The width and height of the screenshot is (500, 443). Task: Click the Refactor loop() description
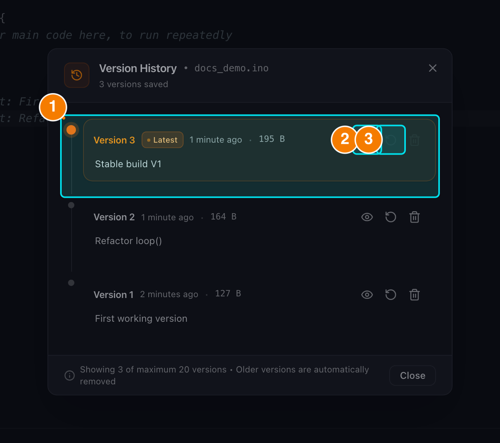(129, 241)
